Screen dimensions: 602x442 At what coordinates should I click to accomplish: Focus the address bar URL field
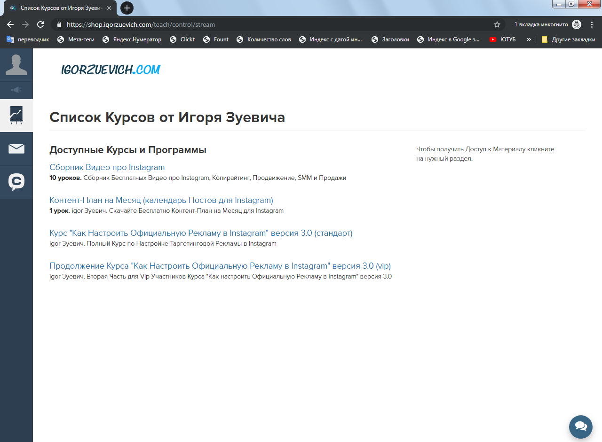(277, 24)
